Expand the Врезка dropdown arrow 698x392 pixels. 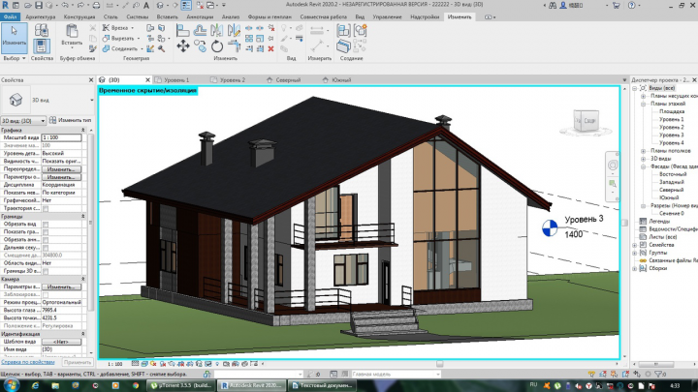coord(132,28)
